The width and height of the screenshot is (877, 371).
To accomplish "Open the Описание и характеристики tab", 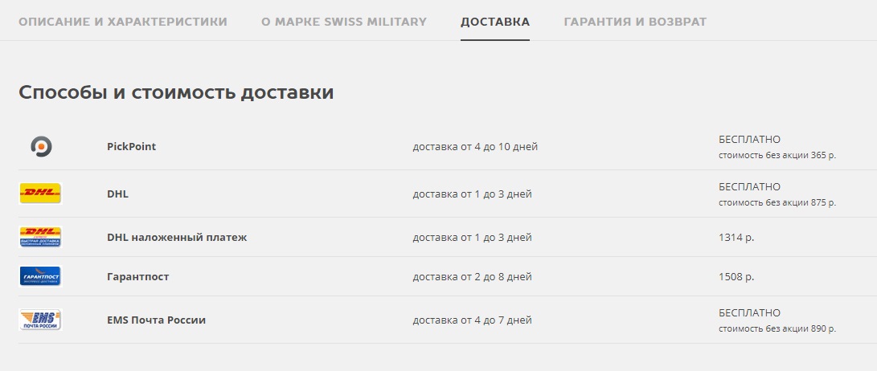I will 122,22.
